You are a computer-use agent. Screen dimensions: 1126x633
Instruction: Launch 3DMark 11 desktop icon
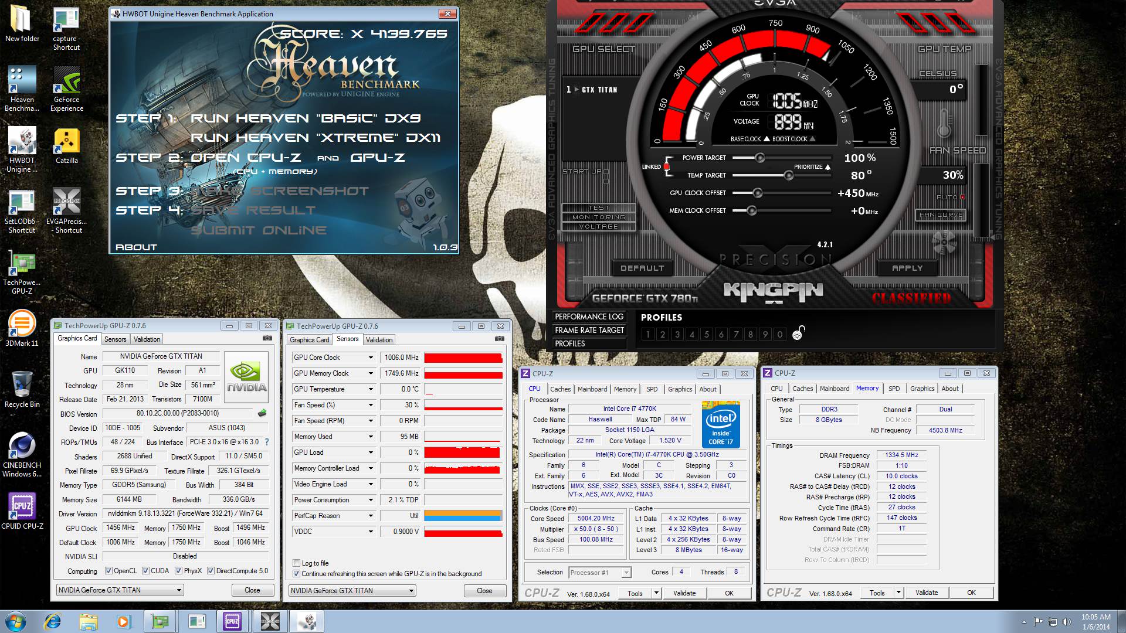click(x=22, y=328)
